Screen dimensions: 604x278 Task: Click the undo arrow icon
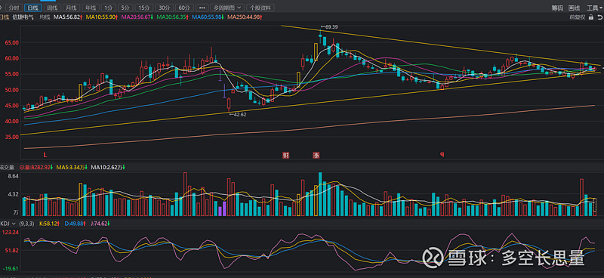coord(600,17)
